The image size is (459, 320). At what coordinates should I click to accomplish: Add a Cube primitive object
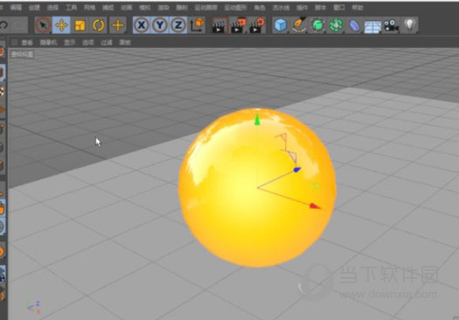click(x=281, y=25)
